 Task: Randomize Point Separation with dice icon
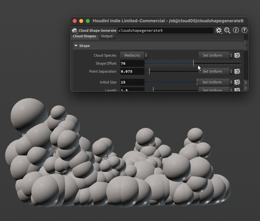(237, 71)
